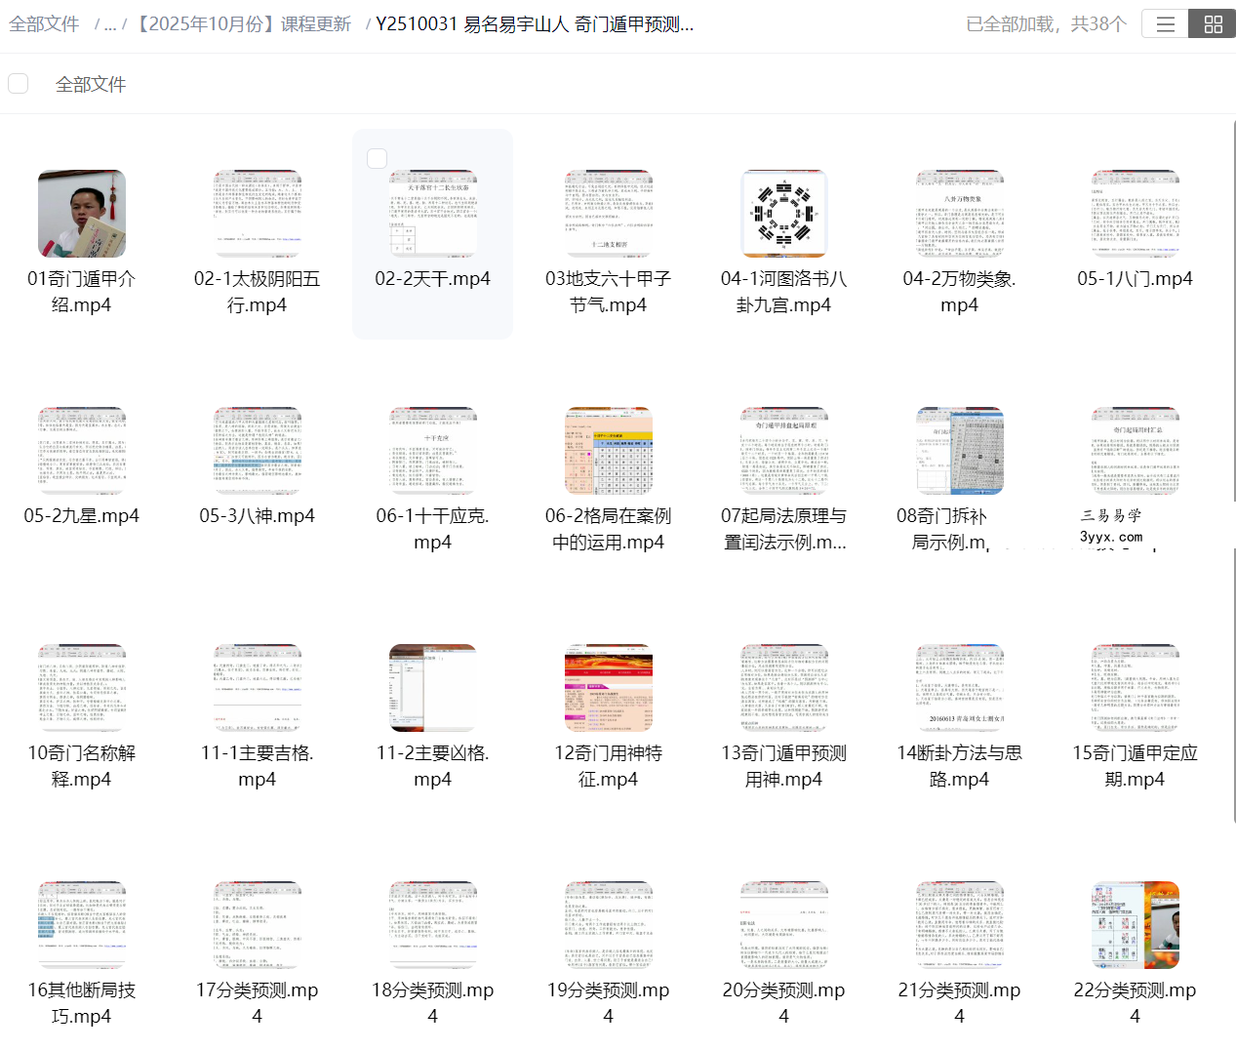
Task: Switch to list view mode
Action: tap(1165, 24)
